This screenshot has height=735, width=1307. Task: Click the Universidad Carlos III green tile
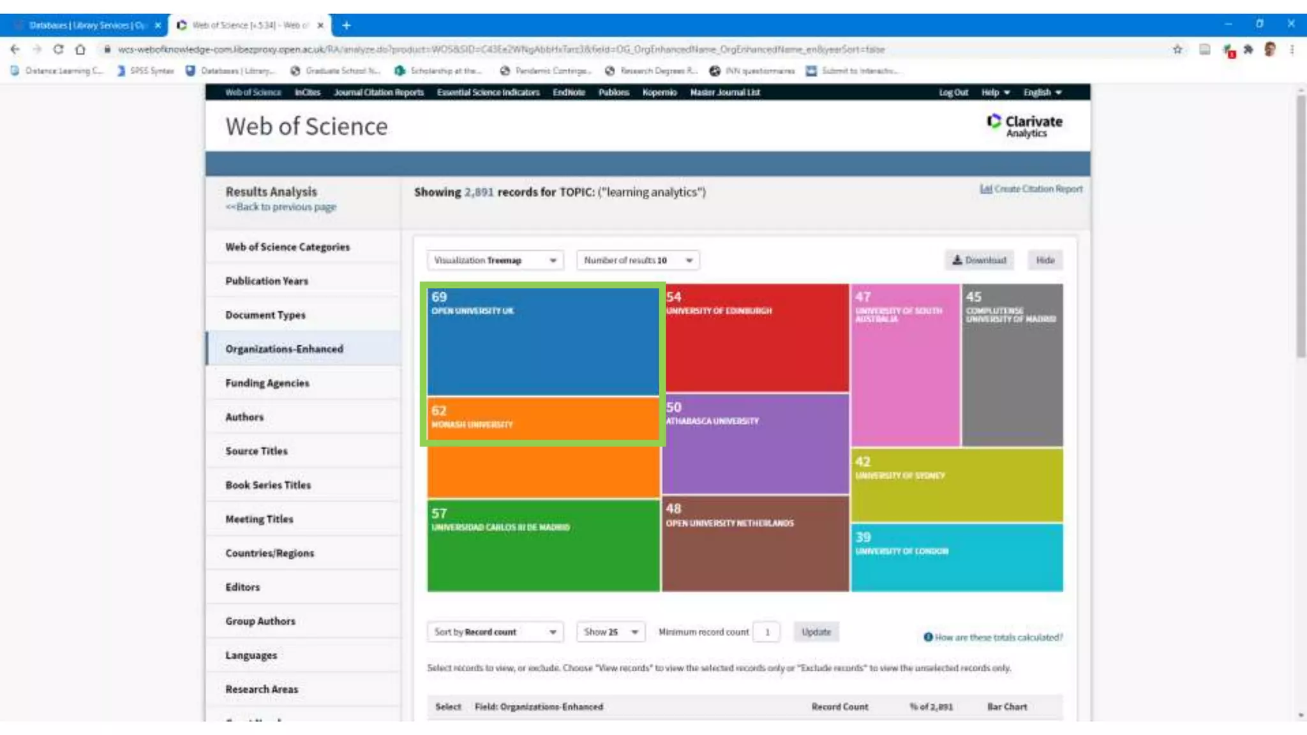(543, 546)
